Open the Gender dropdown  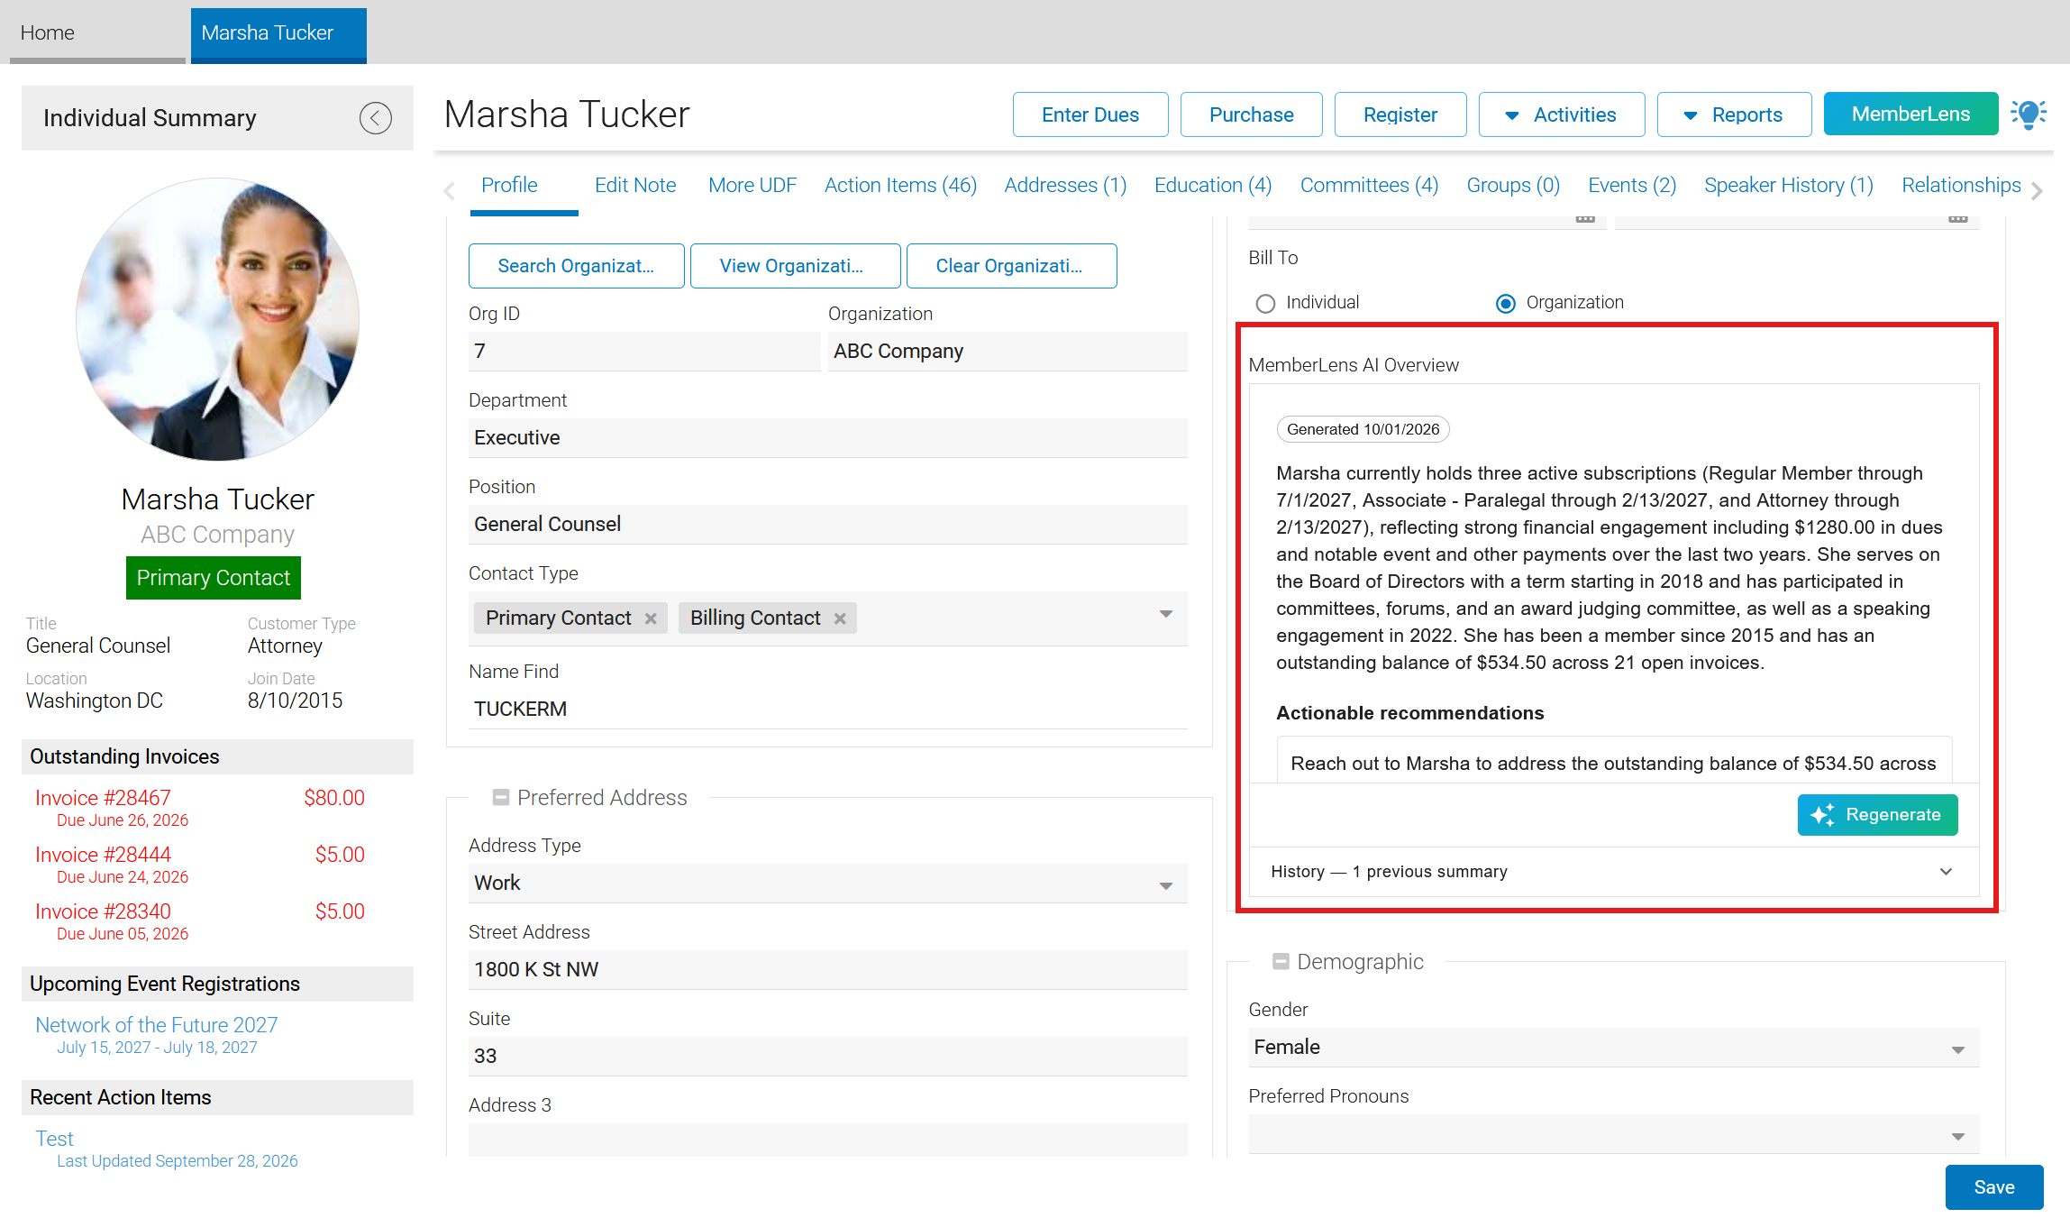[x=1957, y=1049]
